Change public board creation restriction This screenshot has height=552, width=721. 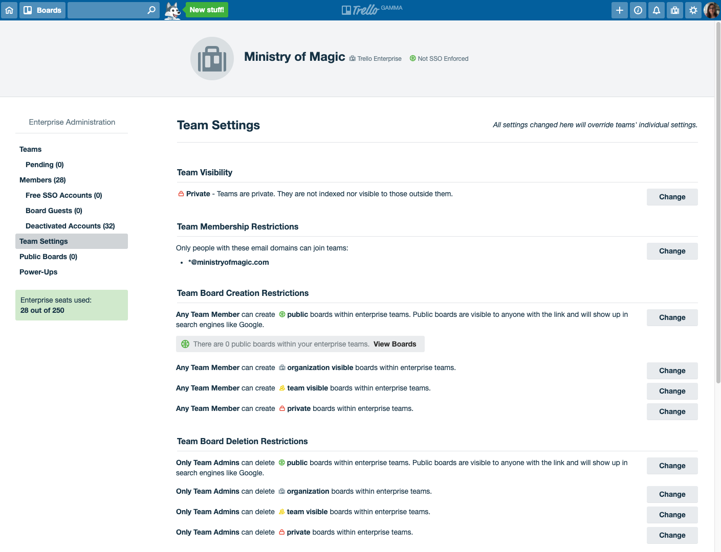tap(672, 317)
